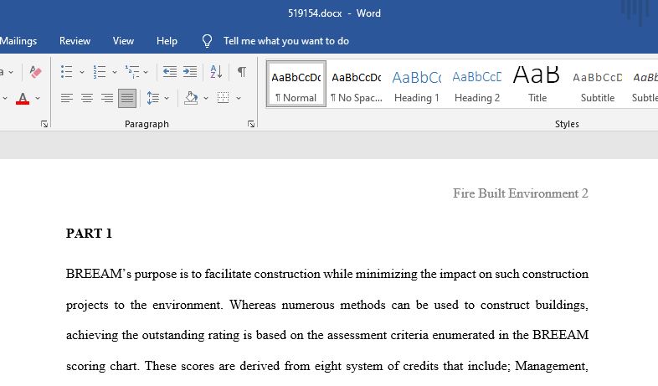
Task: Open the Font dialog launcher
Action: [44, 124]
